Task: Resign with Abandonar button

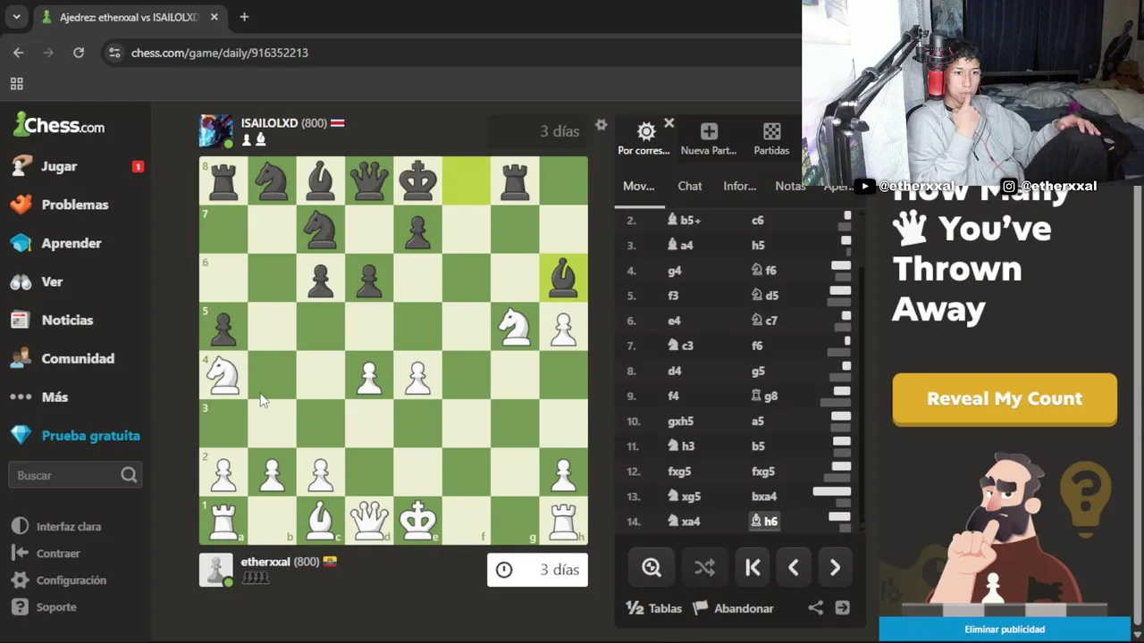Action: pyautogui.click(x=733, y=608)
